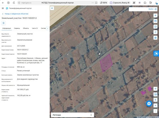Bookmark this page with bookmark icon
159x118 pixels.
(x=96, y=3)
